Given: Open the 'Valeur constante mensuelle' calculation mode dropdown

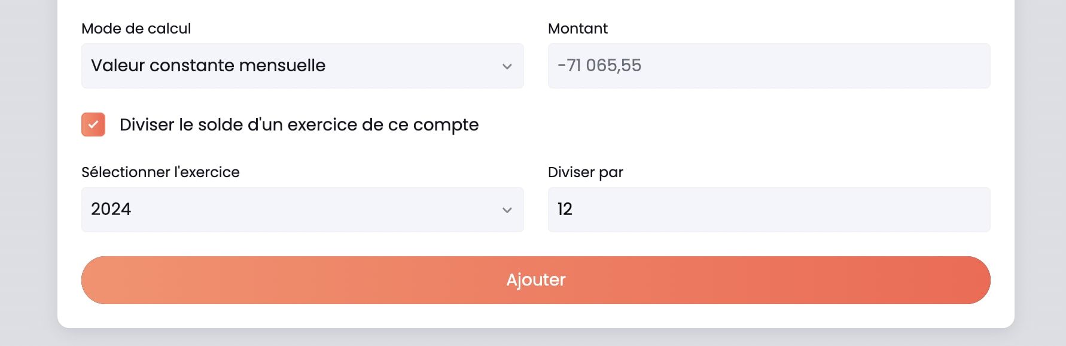Looking at the screenshot, I should click(302, 66).
